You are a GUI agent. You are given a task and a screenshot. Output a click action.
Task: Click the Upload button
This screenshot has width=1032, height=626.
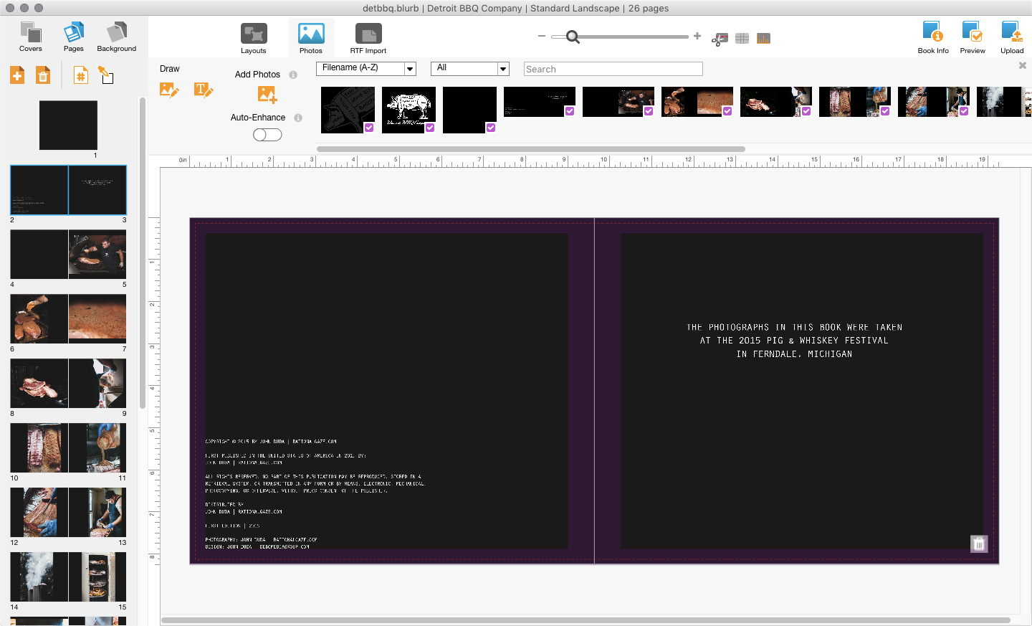[x=1012, y=38]
